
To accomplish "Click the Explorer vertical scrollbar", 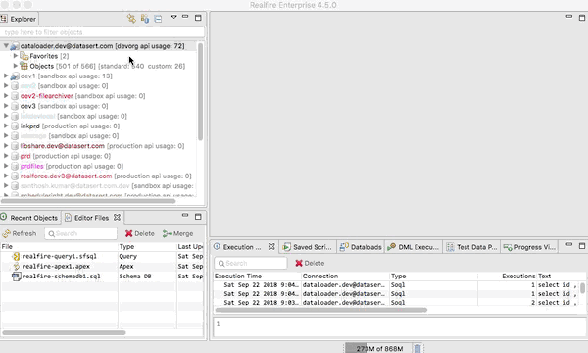I will tap(200, 92).
